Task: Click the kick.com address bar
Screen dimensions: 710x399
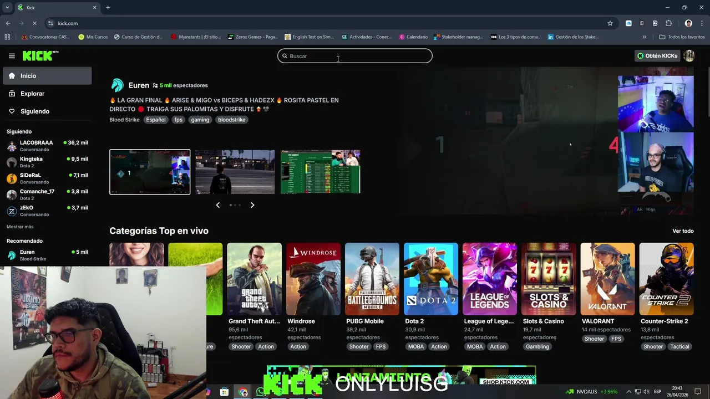Action: 327,23
